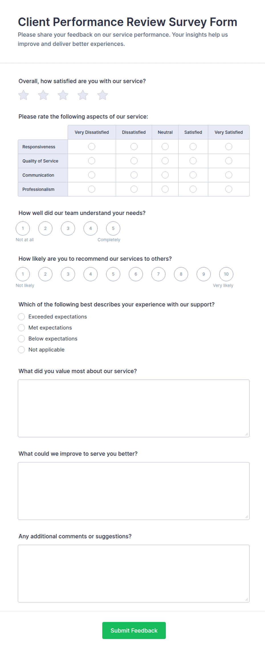Choose the fourth star rating
Screen dimensions: 265x653
pyautogui.click(x=83, y=95)
